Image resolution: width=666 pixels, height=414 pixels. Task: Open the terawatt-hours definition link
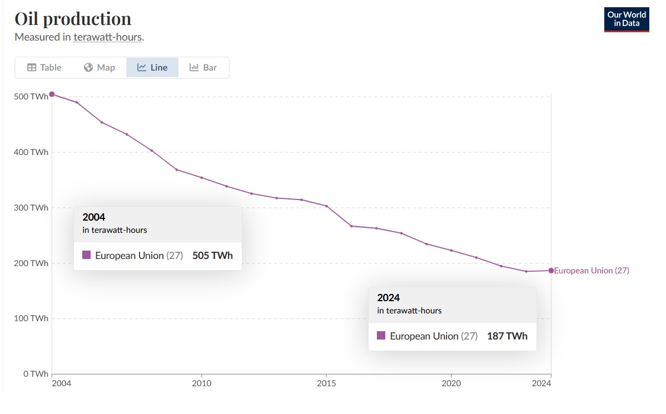pyautogui.click(x=108, y=37)
